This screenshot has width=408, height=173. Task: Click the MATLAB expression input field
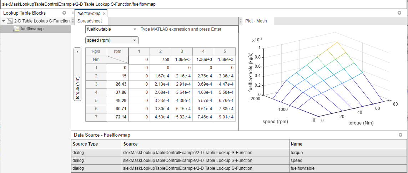tap(189, 29)
